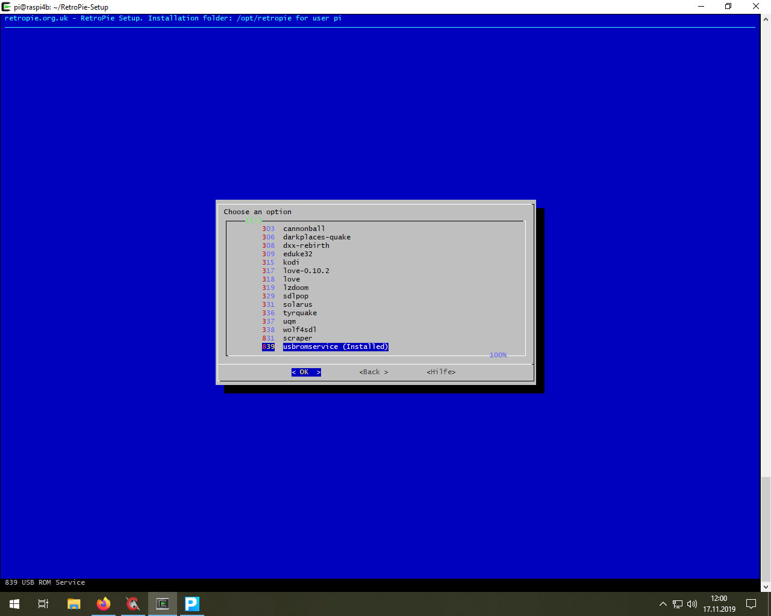Viewport: 771px width, 616px height.
Task: Open network status tray icon
Action: point(678,604)
